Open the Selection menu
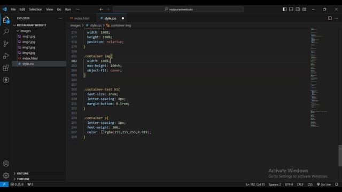Viewport: 342px width, 192px height. (x=36, y=10)
